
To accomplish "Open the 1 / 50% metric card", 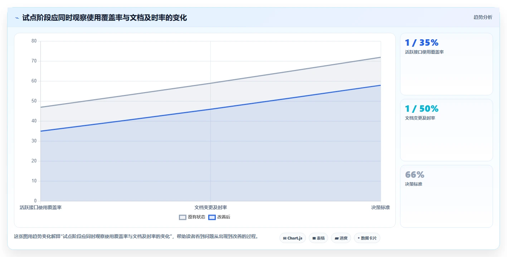I will [x=446, y=130].
